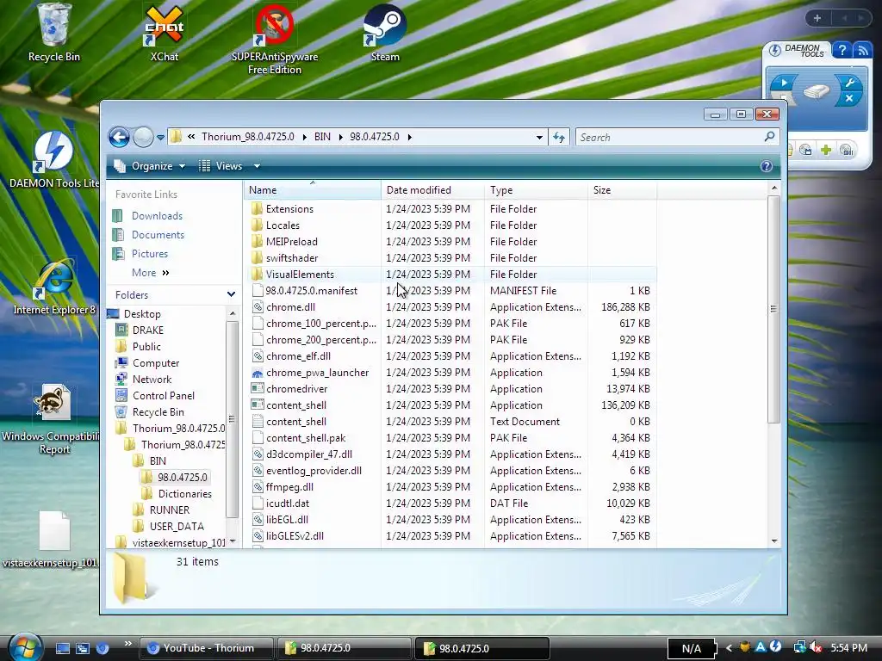
Task: Select the VisualElements folder
Action: [300, 275]
